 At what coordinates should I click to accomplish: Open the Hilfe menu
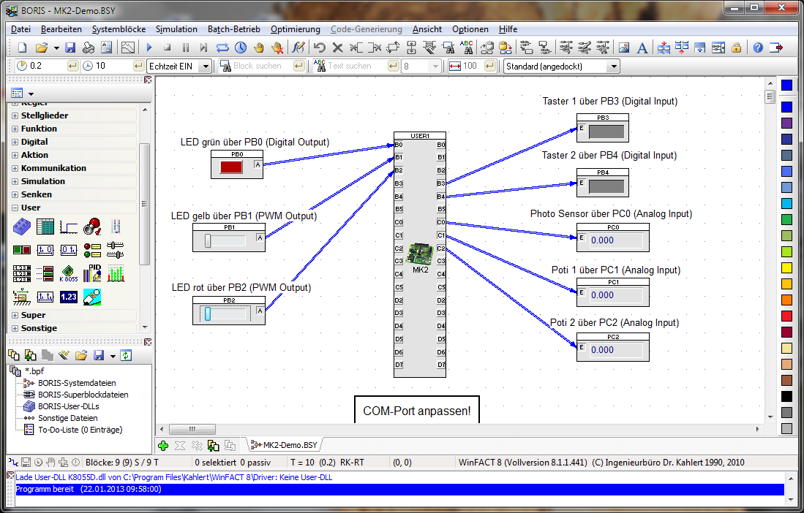(x=508, y=29)
